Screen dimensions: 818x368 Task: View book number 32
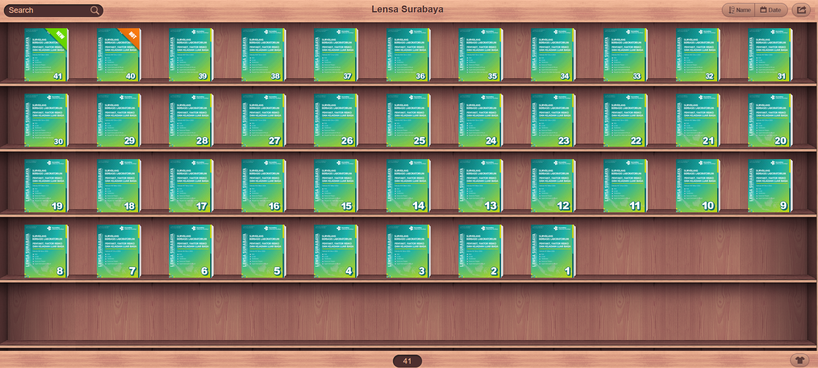(698, 55)
